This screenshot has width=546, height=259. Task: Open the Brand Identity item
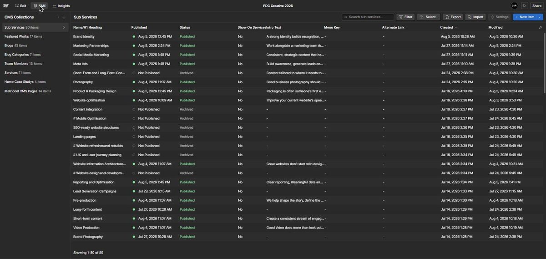click(84, 36)
